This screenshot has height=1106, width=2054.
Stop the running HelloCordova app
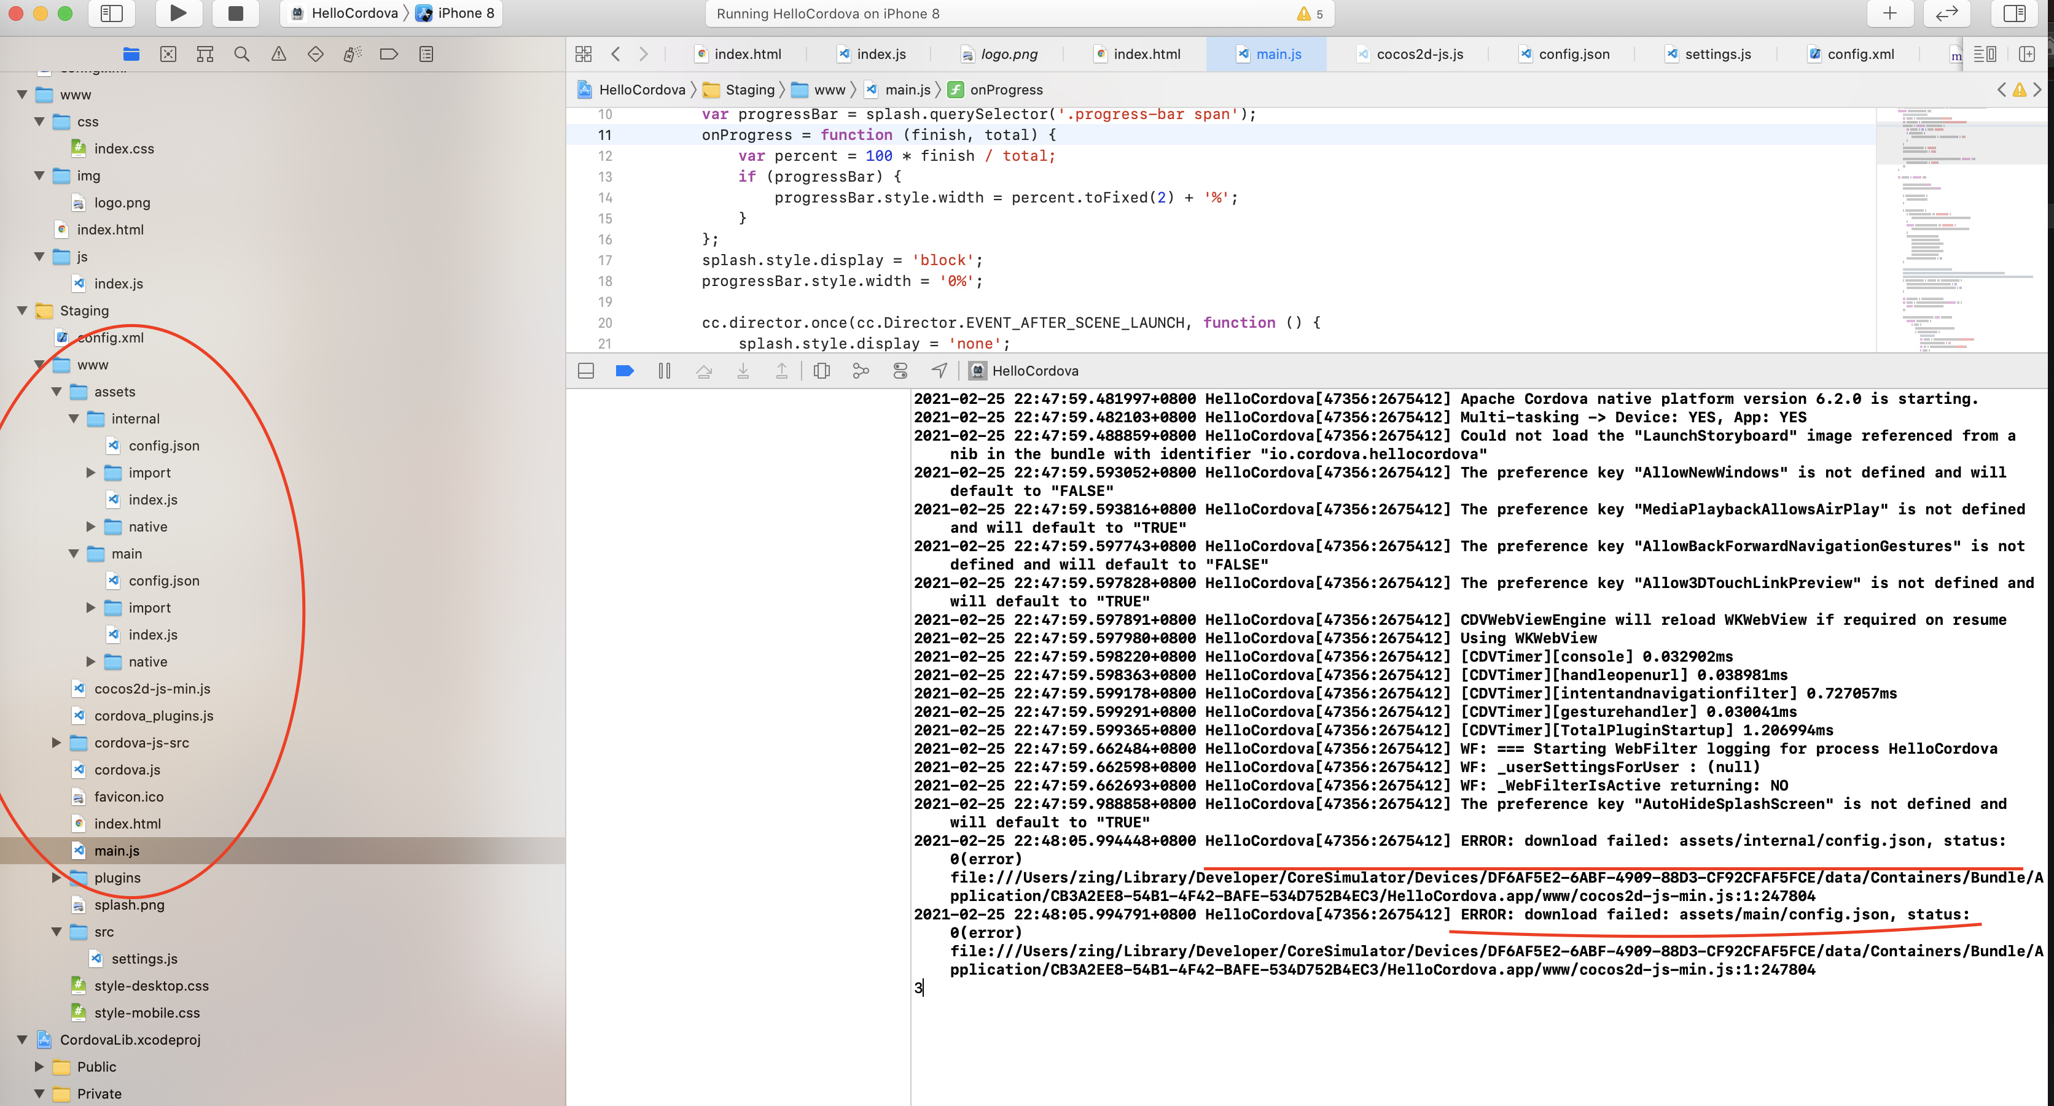(235, 14)
